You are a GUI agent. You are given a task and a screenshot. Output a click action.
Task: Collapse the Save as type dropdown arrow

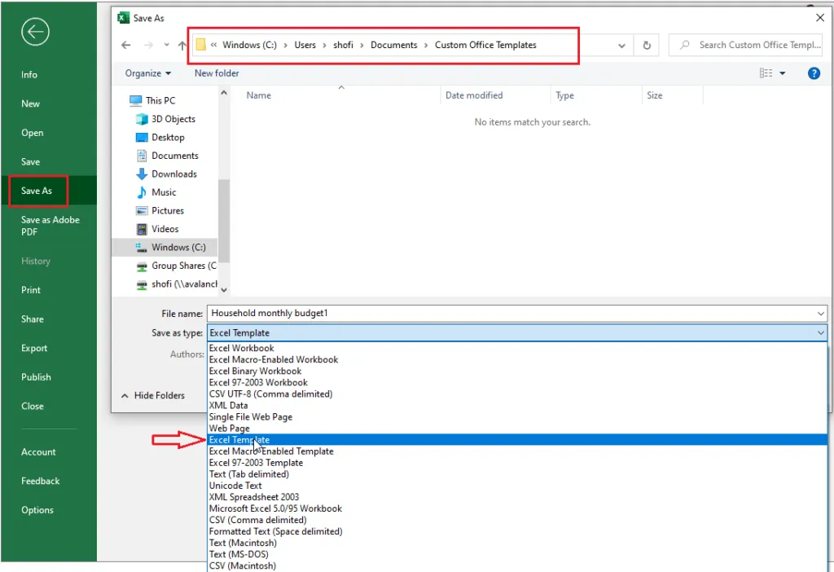coord(821,333)
